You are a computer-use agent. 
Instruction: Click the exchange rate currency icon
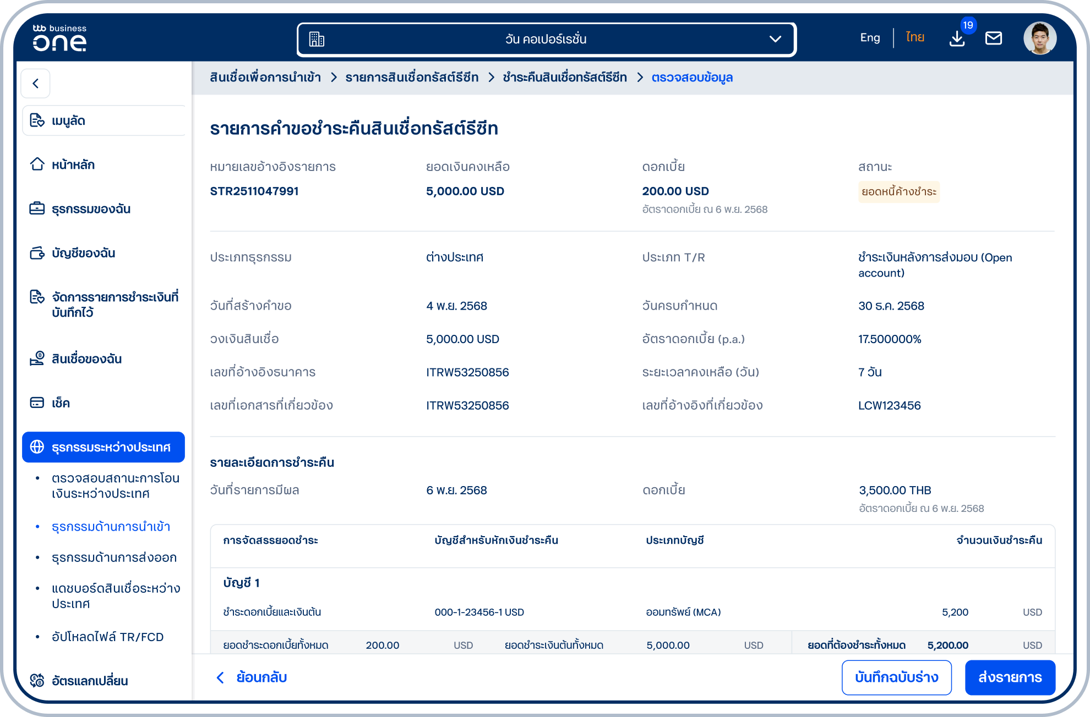coord(37,681)
